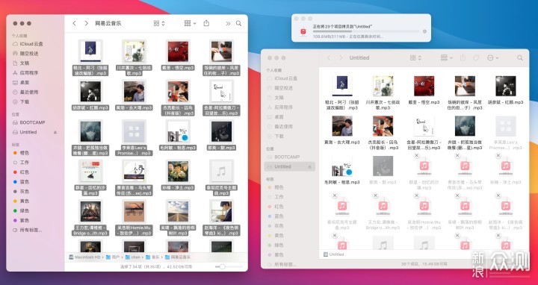Cancel the copy in the progress dialog
538x285 pixels.
(424, 31)
